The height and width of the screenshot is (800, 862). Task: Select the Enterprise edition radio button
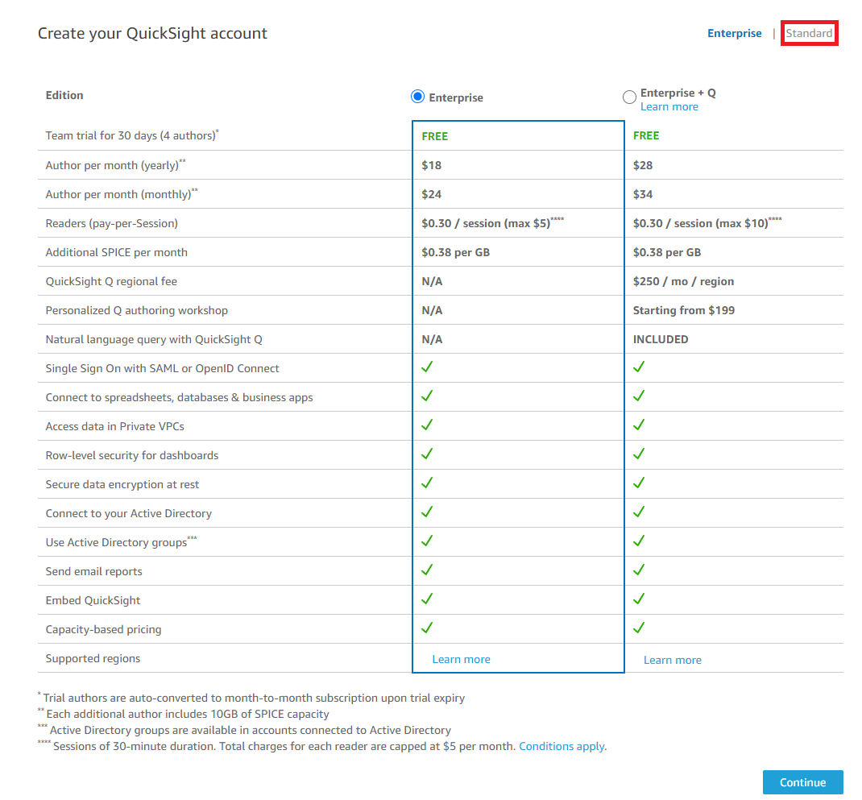(417, 97)
